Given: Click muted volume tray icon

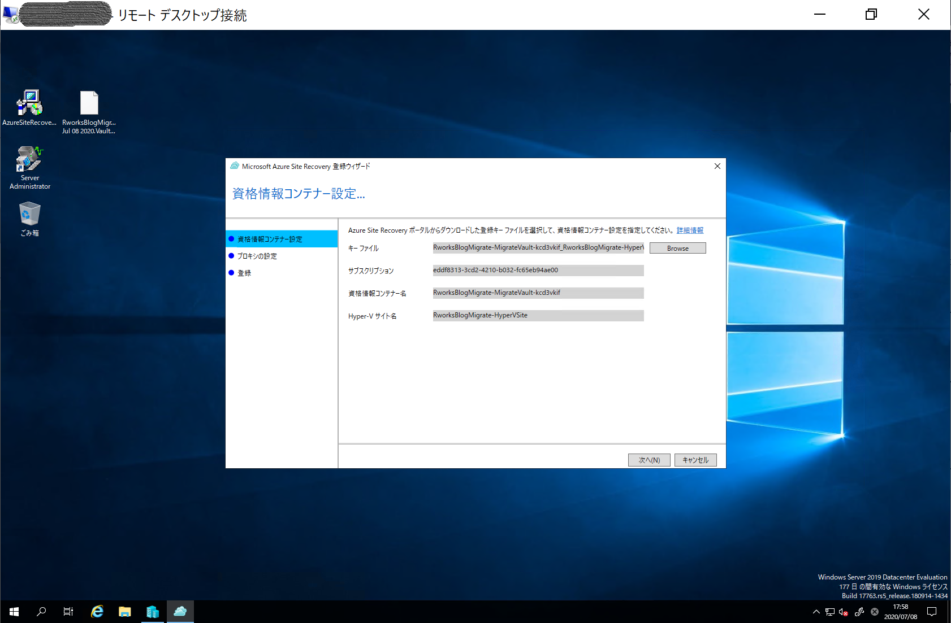Looking at the screenshot, I should (844, 612).
